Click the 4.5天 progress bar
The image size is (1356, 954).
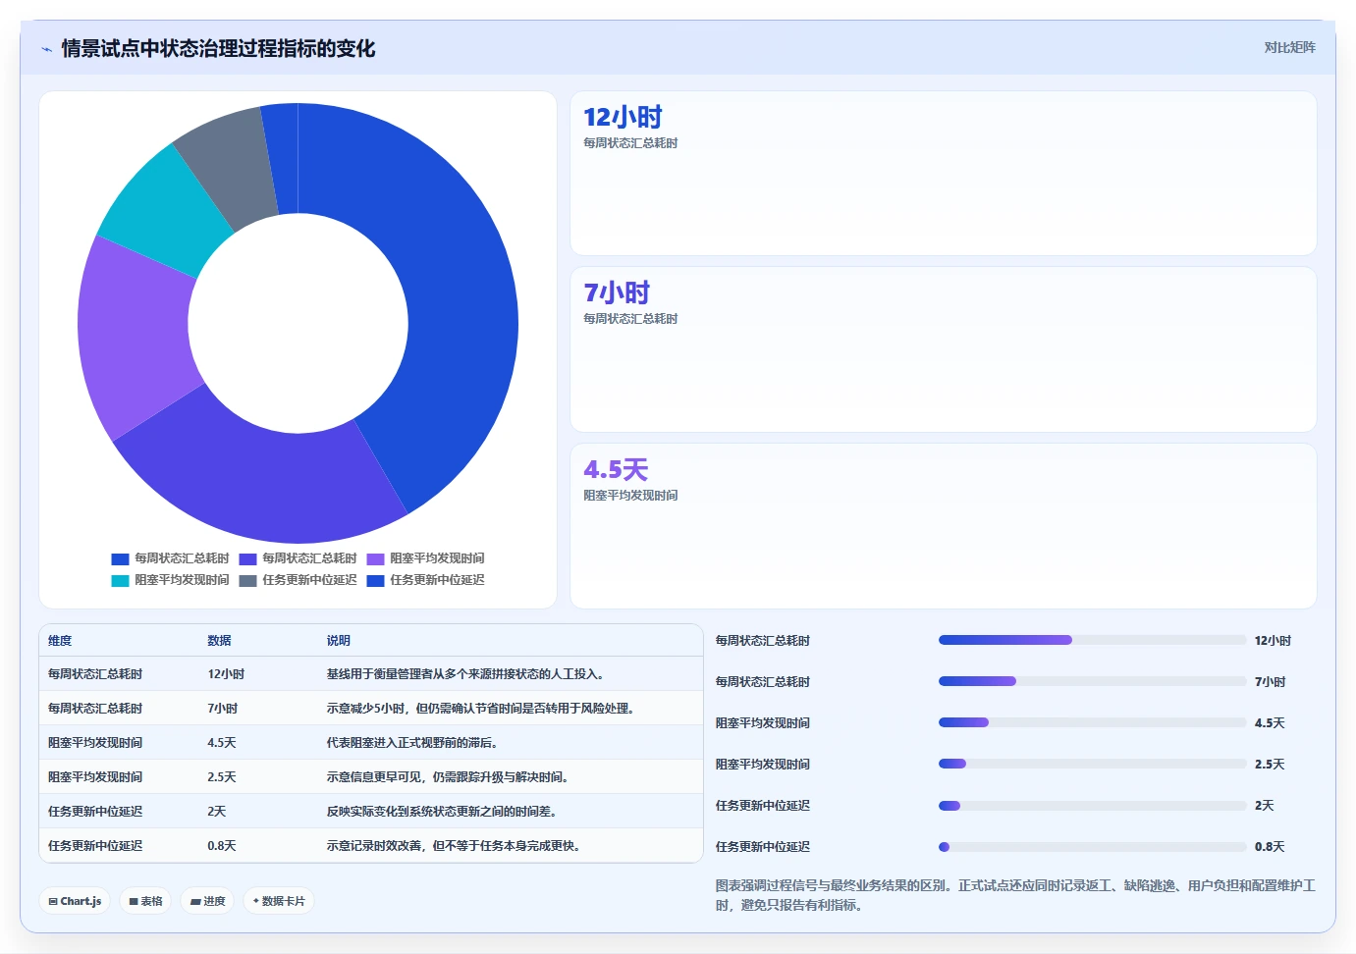[x=1092, y=722]
